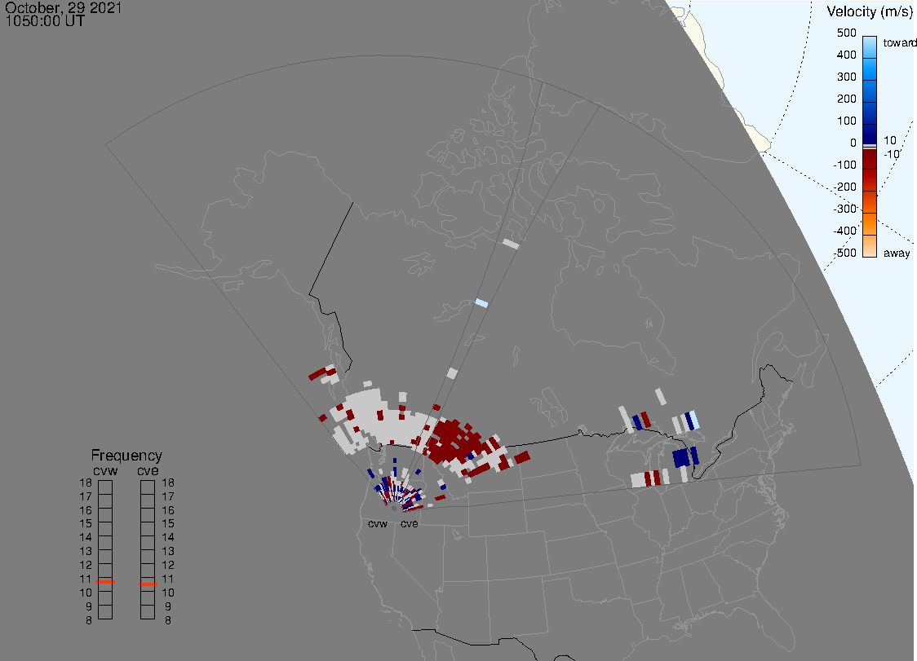Image resolution: width=917 pixels, height=661 pixels.
Task: Select the Velocity (m/s) colorbar title
Action: 868,11
